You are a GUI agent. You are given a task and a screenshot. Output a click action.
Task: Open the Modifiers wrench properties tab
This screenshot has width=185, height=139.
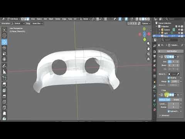(x=155, y=86)
